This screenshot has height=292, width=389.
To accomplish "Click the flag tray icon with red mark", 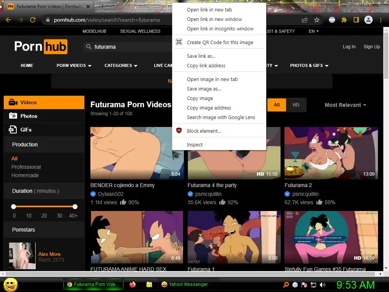I will [x=304, y=285].
